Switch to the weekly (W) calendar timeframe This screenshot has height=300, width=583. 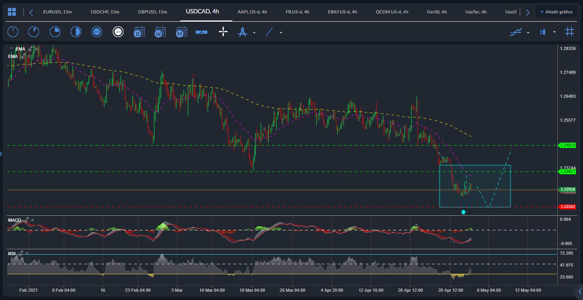(x=160, y=32)
